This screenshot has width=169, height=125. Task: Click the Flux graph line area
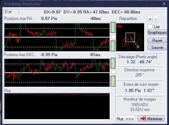(x=57, y=106)
